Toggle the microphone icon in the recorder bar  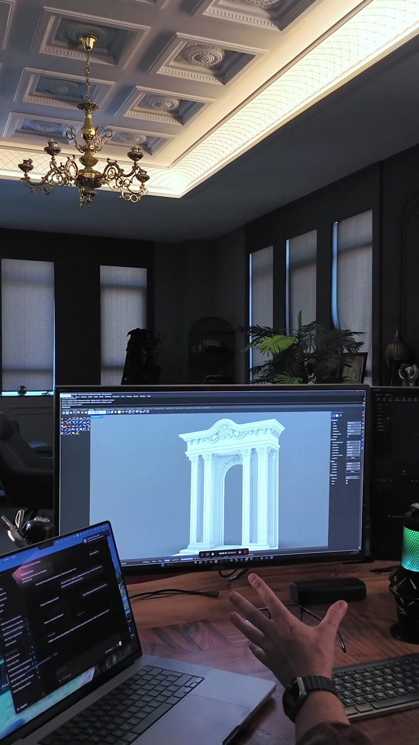(213, 554)
